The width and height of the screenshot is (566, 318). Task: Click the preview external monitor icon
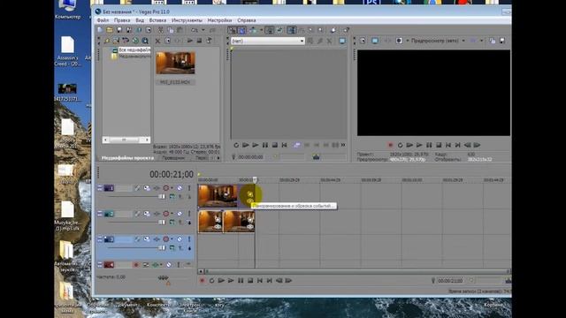tap(375, 41)
